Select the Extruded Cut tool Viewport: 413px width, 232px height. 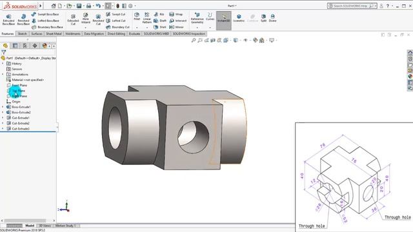click(x=73, y=20)
